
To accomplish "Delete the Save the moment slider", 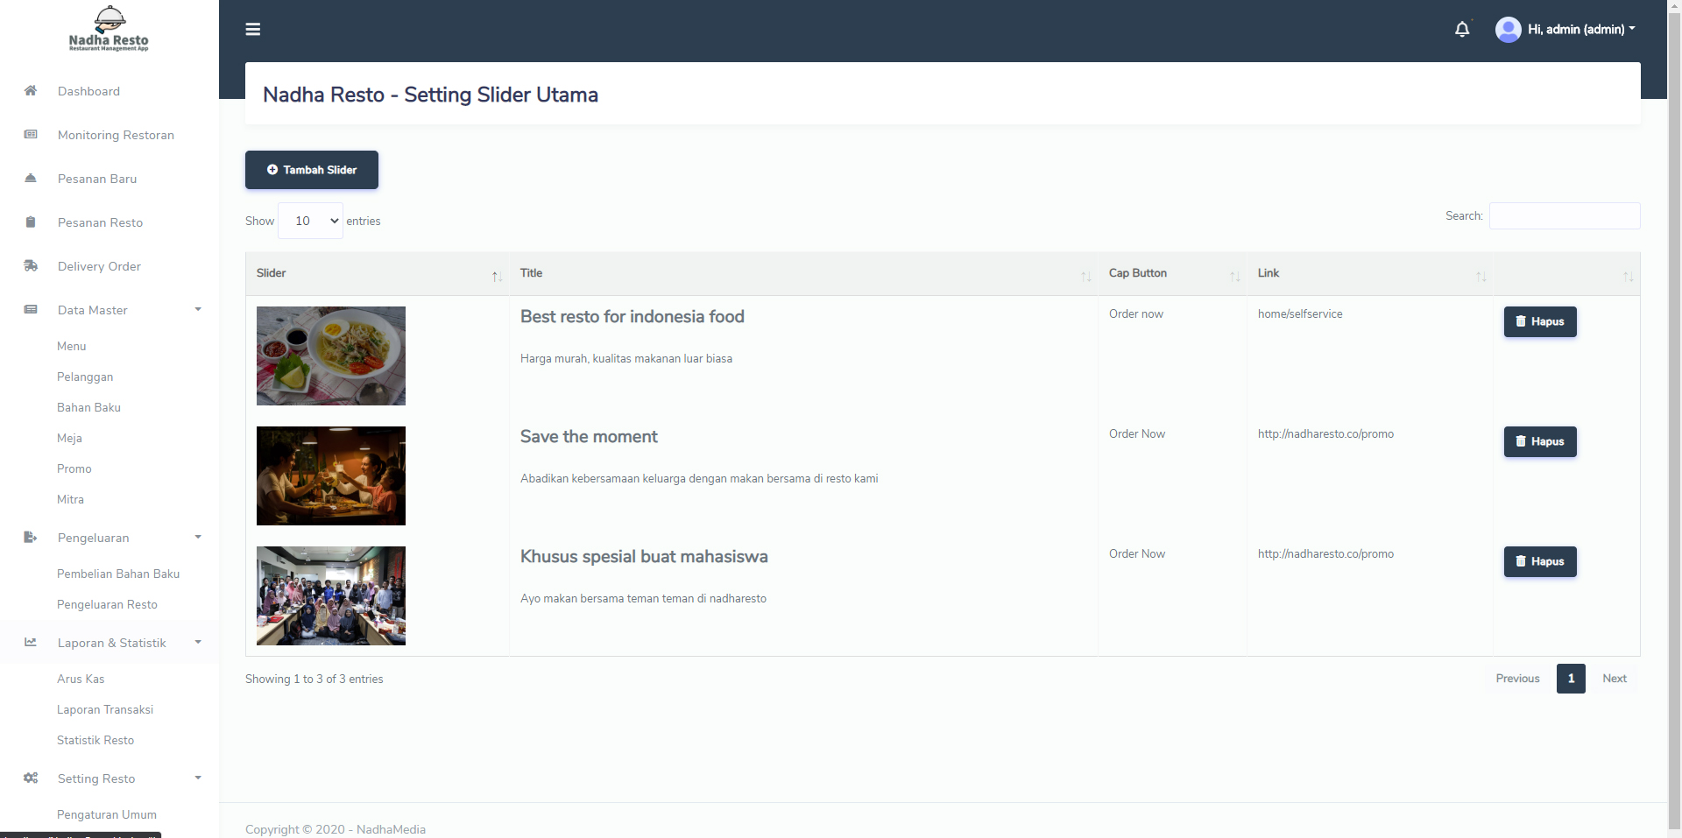I will click(1540, 441).
